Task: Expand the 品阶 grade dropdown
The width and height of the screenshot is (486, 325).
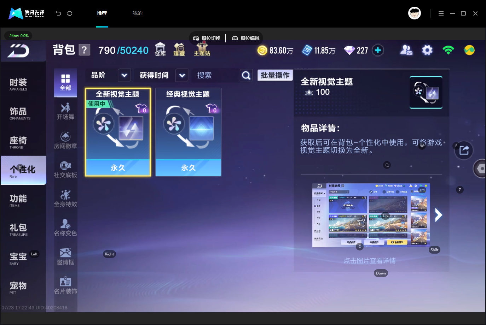Action: (124, 75)
